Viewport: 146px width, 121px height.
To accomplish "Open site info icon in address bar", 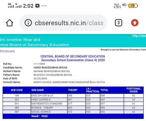I will 28,23.
